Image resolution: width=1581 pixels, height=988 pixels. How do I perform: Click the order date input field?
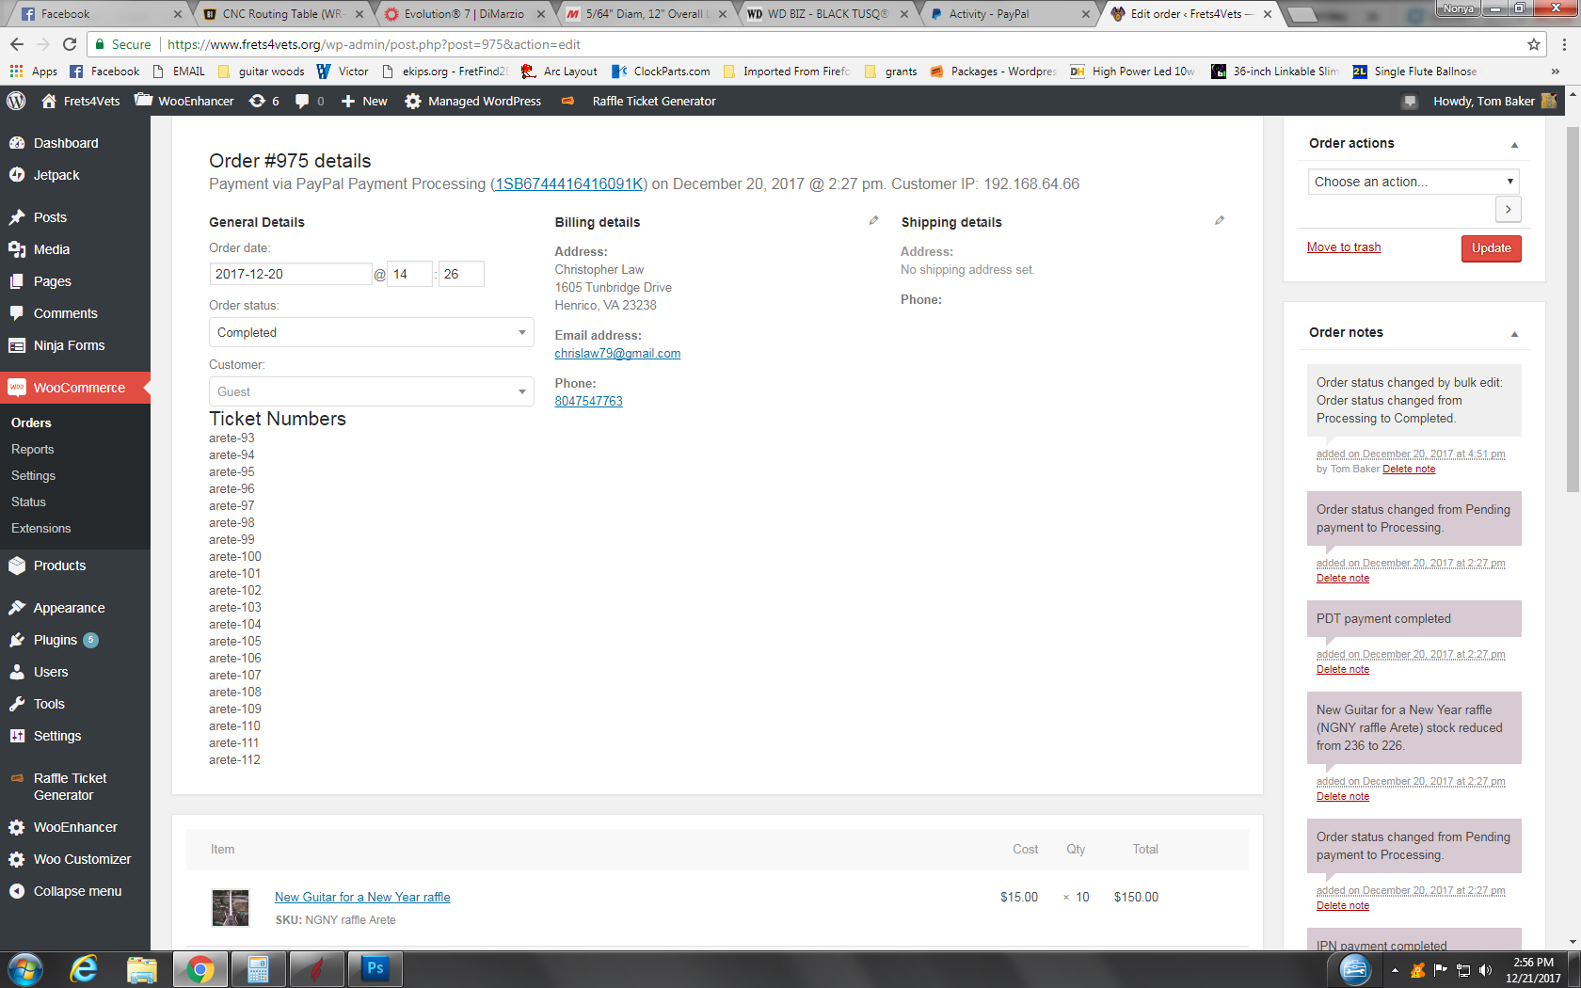click(x=290, y=274)
